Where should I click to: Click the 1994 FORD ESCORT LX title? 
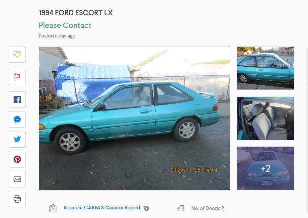coord(76,13)
